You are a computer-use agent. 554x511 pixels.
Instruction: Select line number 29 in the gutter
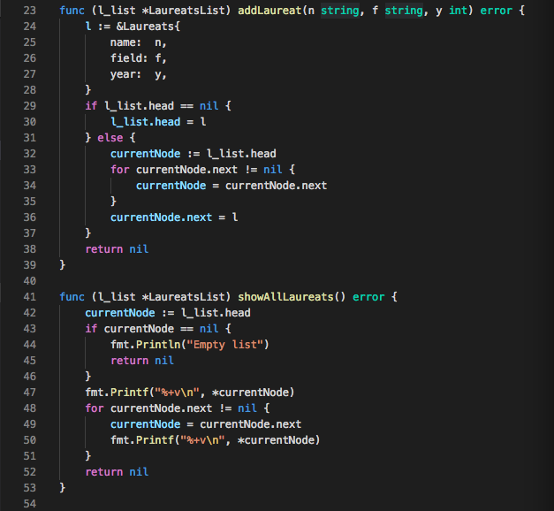pyautogui.click(x=30, y=106)
